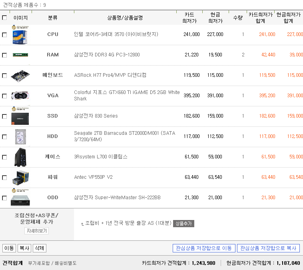Open the Samsung SSD product image

(20, 116)
